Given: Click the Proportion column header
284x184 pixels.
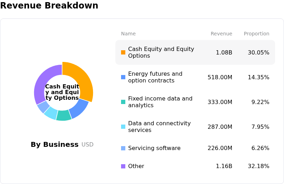Looking at the screenshot, I should point(256,34).
